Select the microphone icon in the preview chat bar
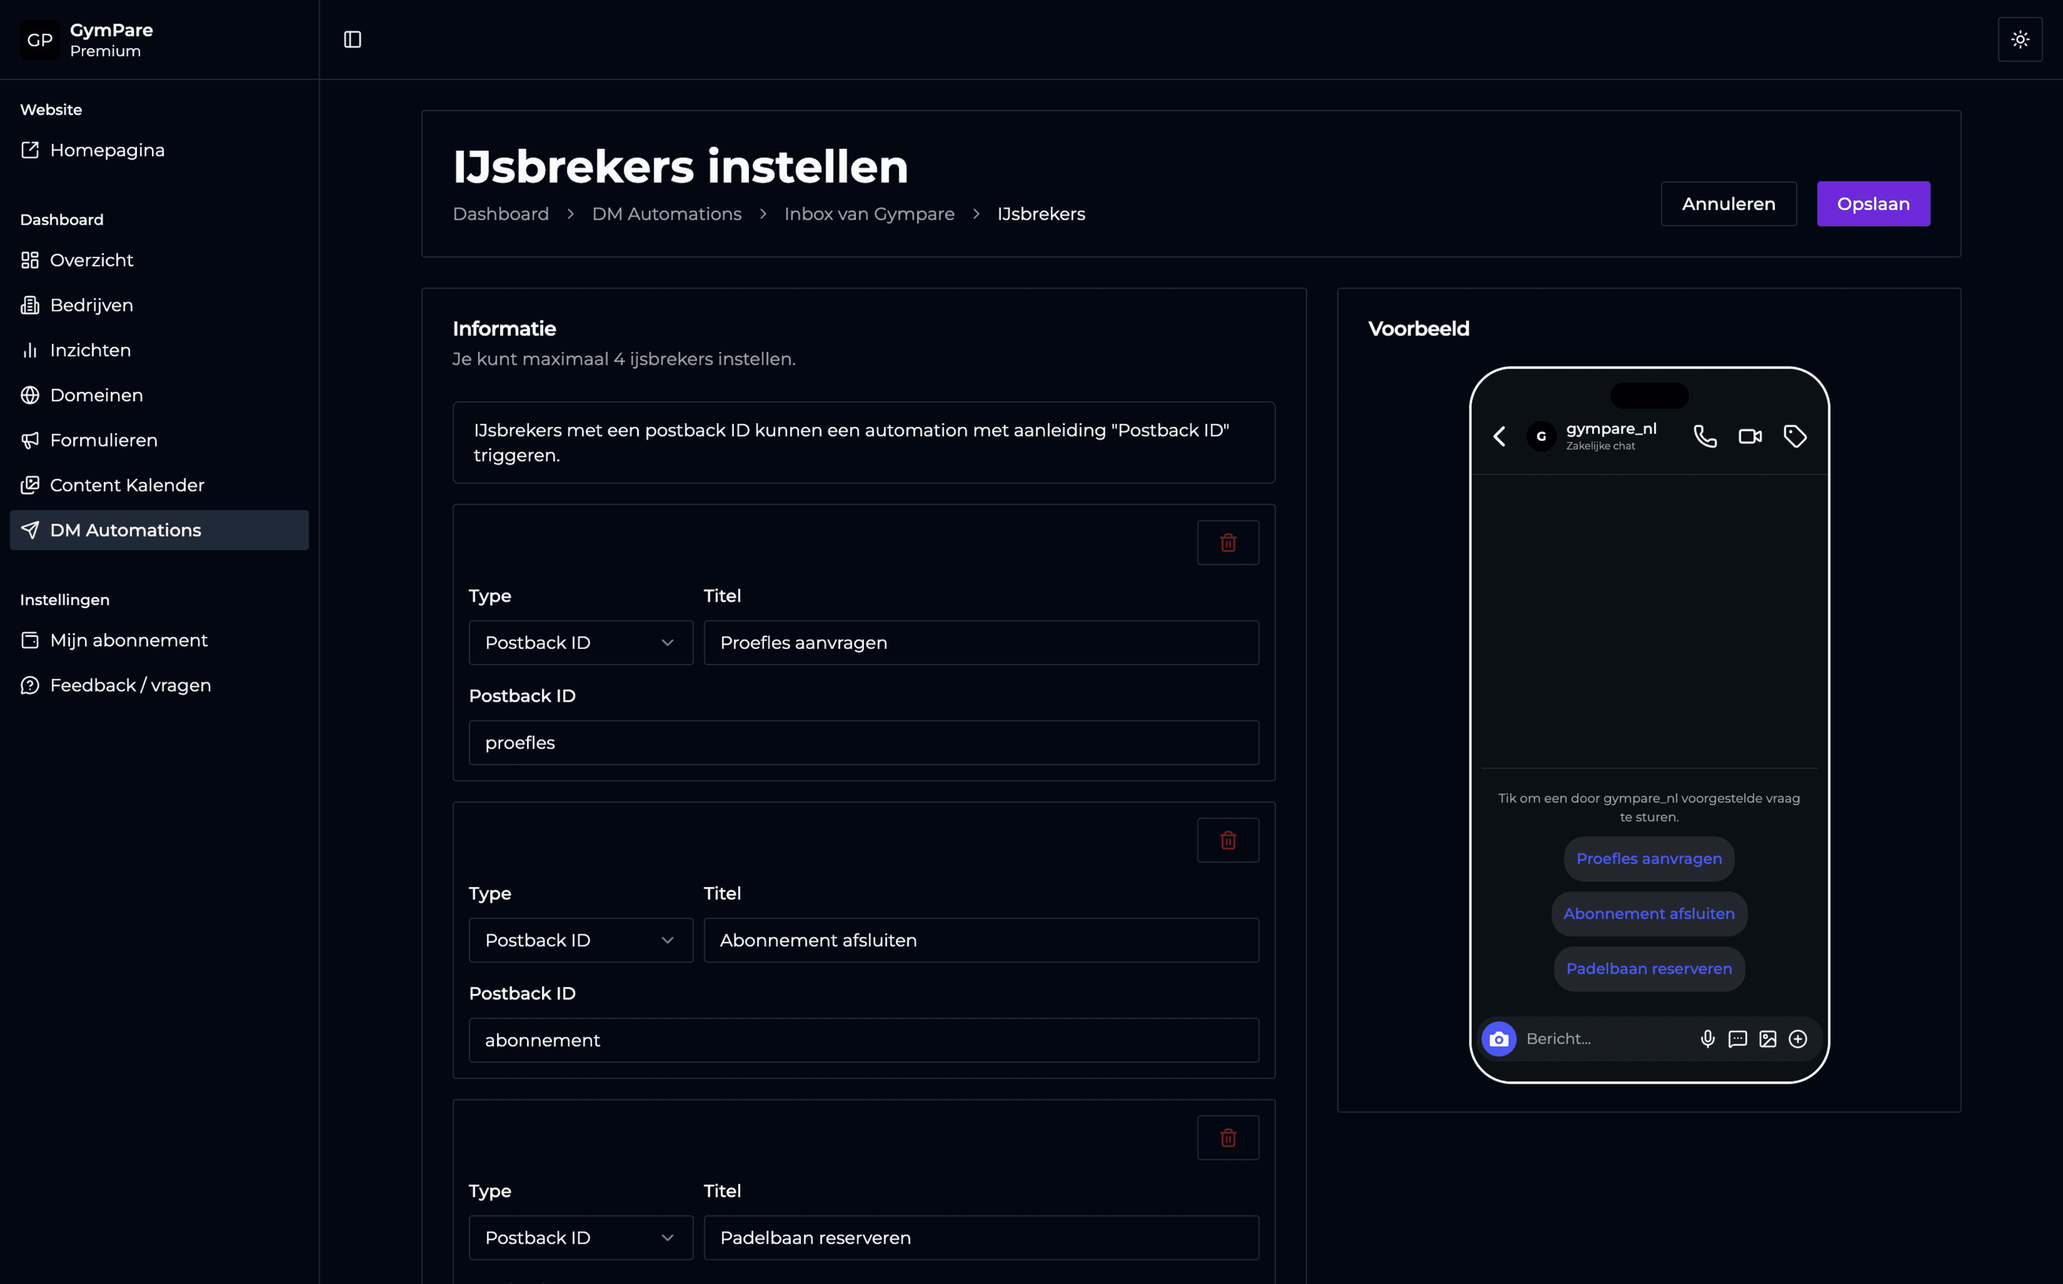 [x=1708, y=1038]
